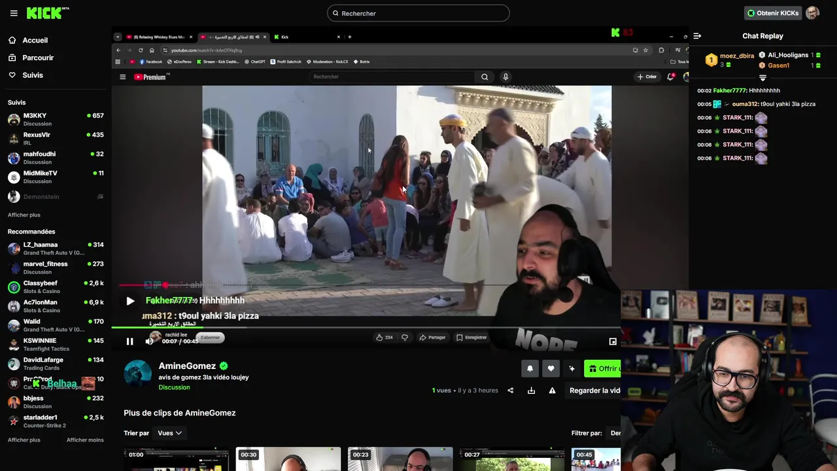Click chat user ouma312
This screenshot has height=471, width=837.
(745, 104)
